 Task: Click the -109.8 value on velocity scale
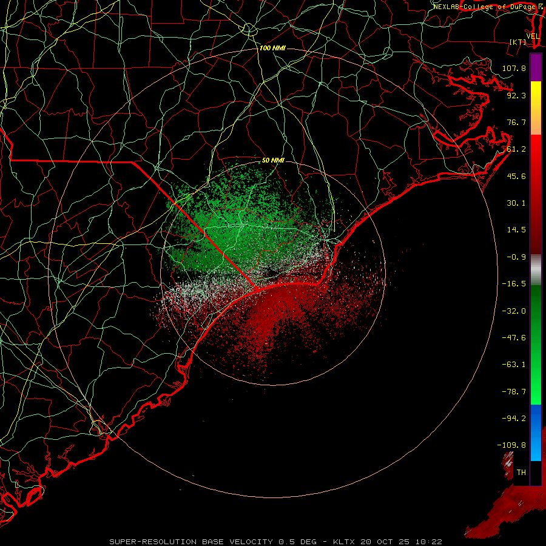tap(511, 445)
